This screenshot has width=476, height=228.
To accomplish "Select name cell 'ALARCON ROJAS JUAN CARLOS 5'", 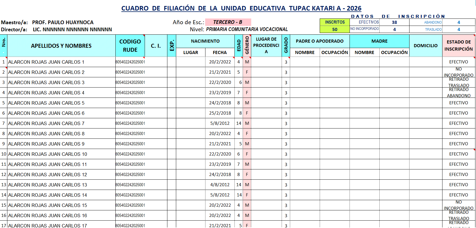I will (61, 103).
